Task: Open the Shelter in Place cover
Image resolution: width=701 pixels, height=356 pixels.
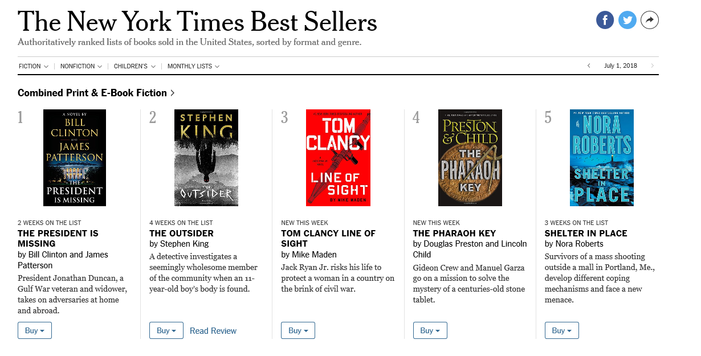Action: [x=601, y=158]
